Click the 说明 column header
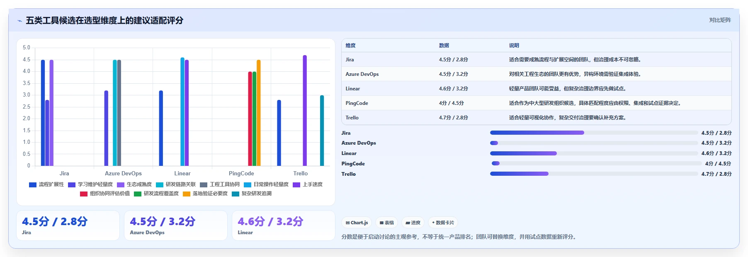The width and height of the screenshot is (748, 257). coord(514,46)
